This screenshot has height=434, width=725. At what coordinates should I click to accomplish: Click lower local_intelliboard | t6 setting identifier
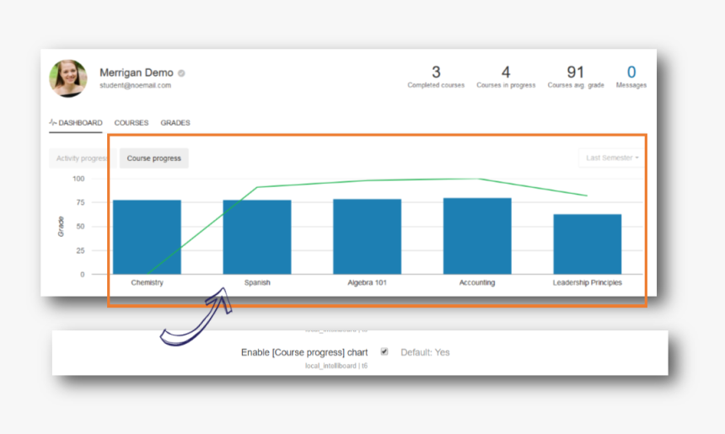(336, 366)
